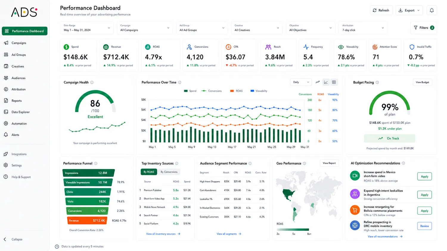Open Budget Pacing info icon
Viewport: 447px width, 251px height.
pos(377,82)
